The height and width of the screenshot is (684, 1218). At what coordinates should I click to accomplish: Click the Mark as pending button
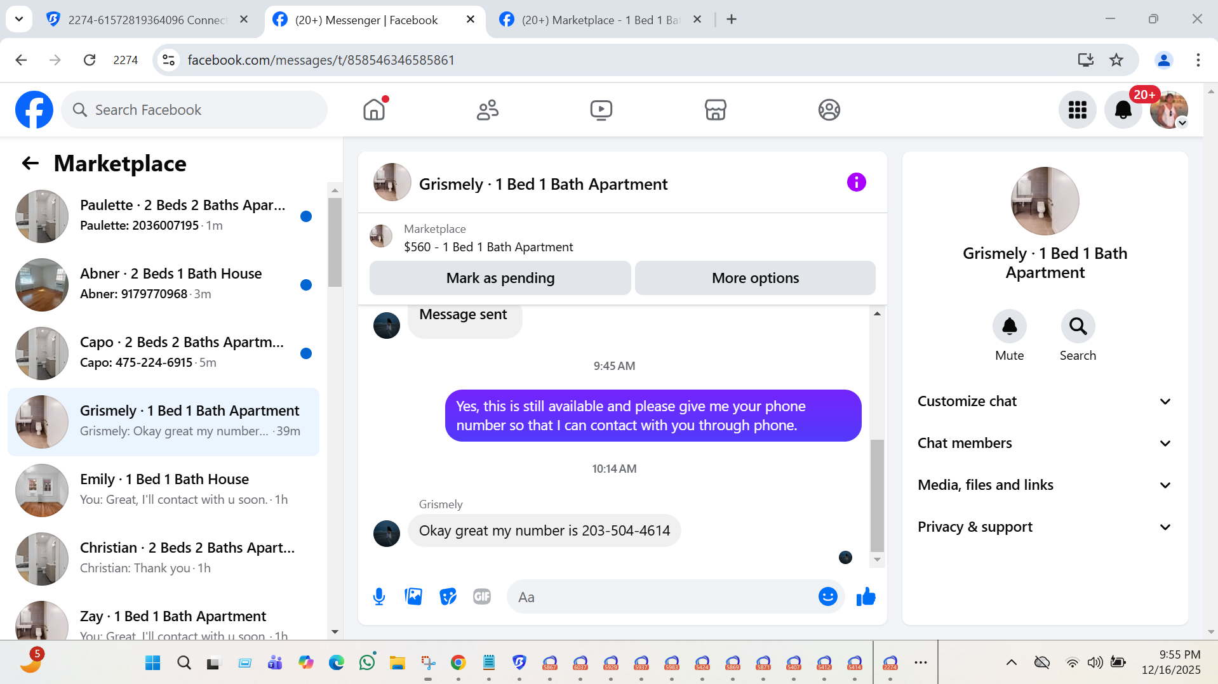(x=500, y=278)
